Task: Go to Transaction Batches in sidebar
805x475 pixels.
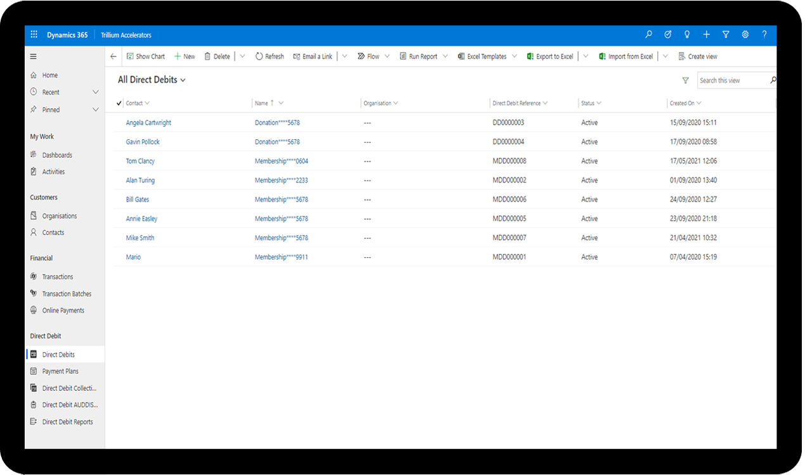Action: [67, 294]
